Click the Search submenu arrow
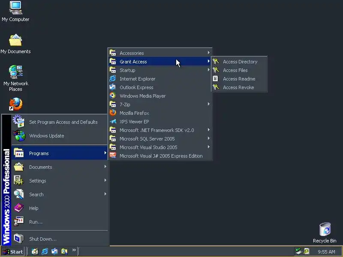The width and height of the screenshot is (343, 257). 105,194
